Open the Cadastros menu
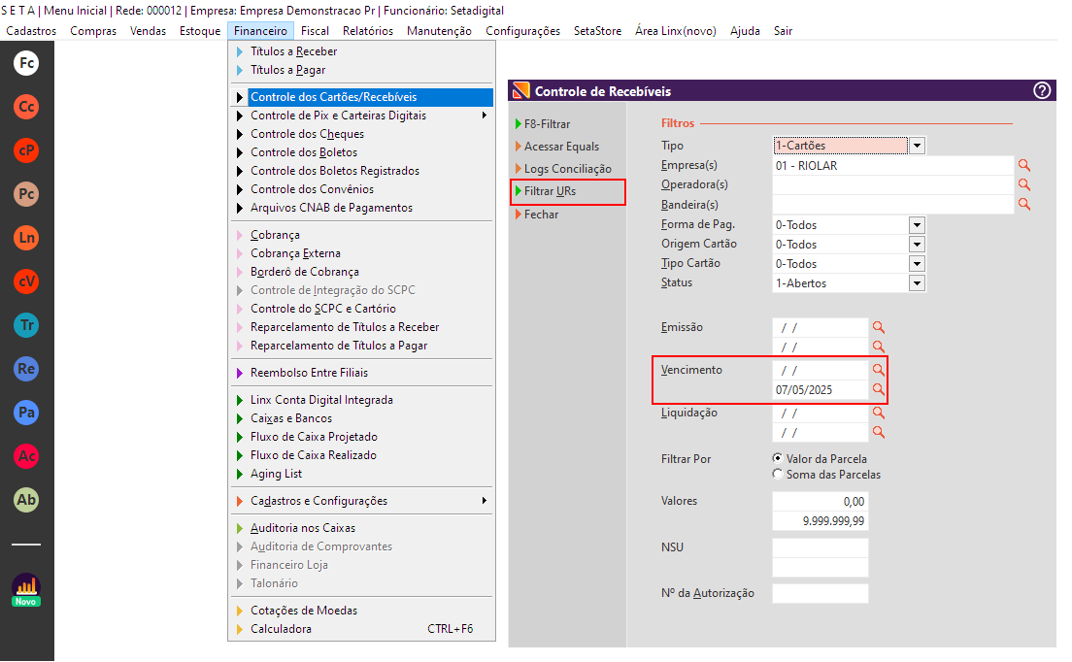 31,31
